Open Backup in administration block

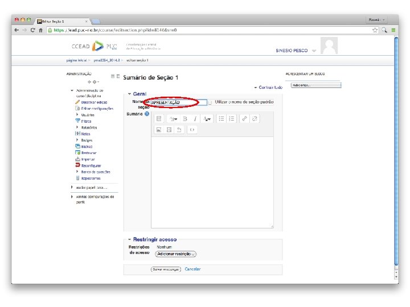click(x=87, y=147)
